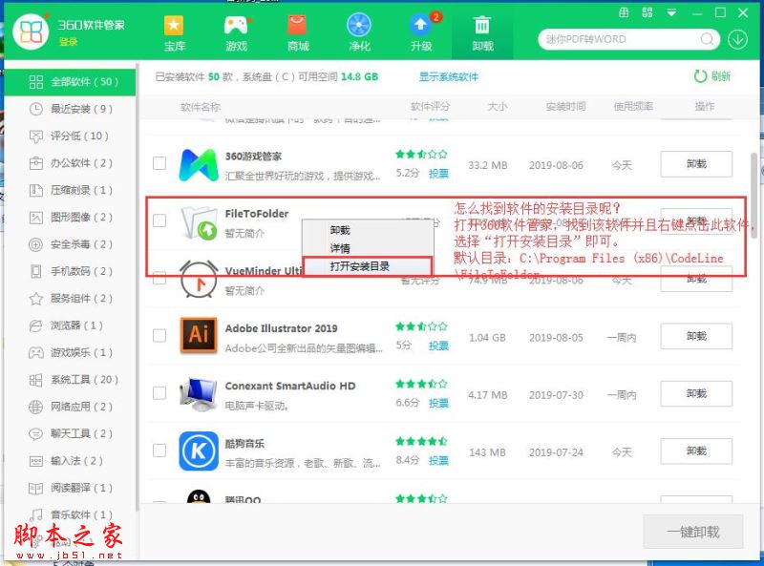The width and height of the screenshot is (764, 566).
Task: Click the 酷狗音乐 K icon
Action: pos(199,451)
